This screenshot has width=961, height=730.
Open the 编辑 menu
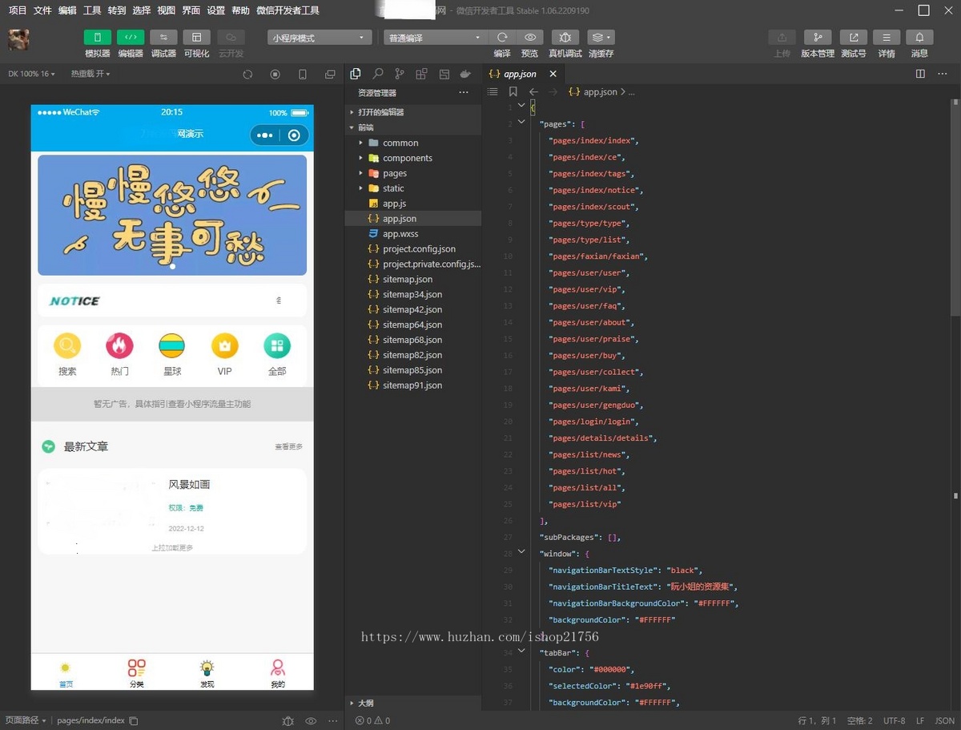tap(67, 10)
